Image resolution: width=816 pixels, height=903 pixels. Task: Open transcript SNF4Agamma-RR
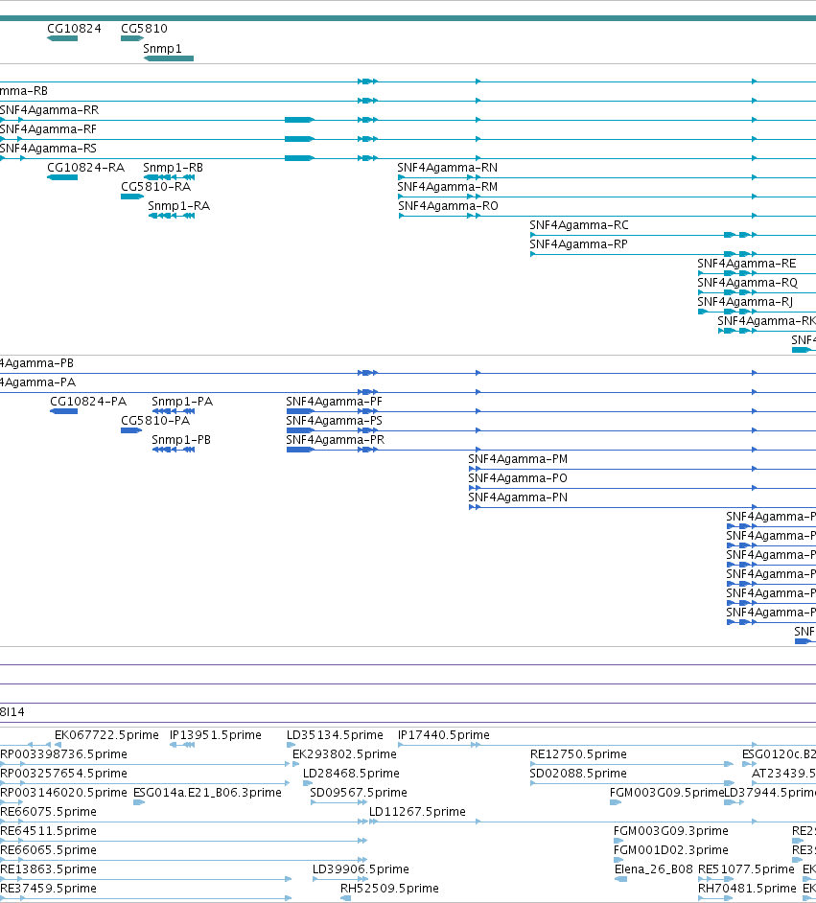pyautogui.click(x=50, y=110)
